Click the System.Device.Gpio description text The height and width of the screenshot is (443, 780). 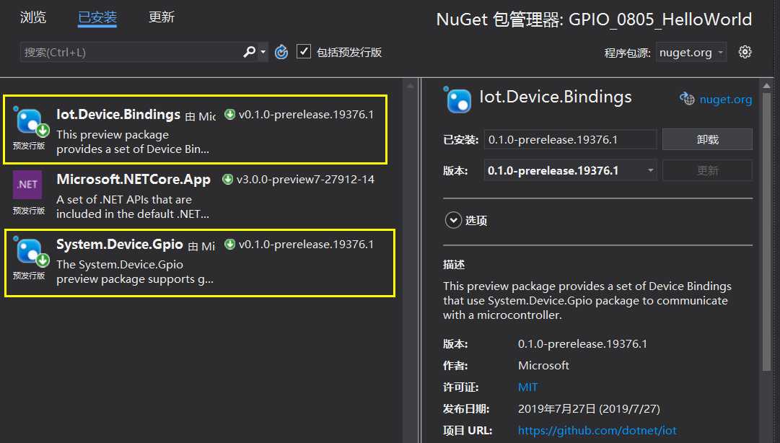[135, 271]
